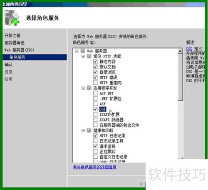208x190 pixels.
Task: Uncheck the 目录浏览 checkbox
Action: tap(95, 72)
